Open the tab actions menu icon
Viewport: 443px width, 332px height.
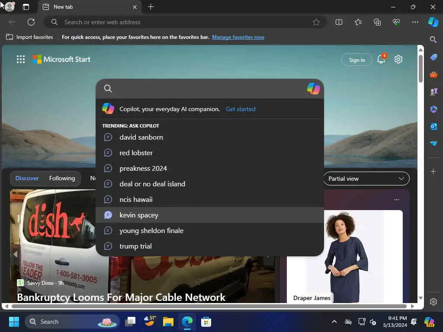[26, 7]
